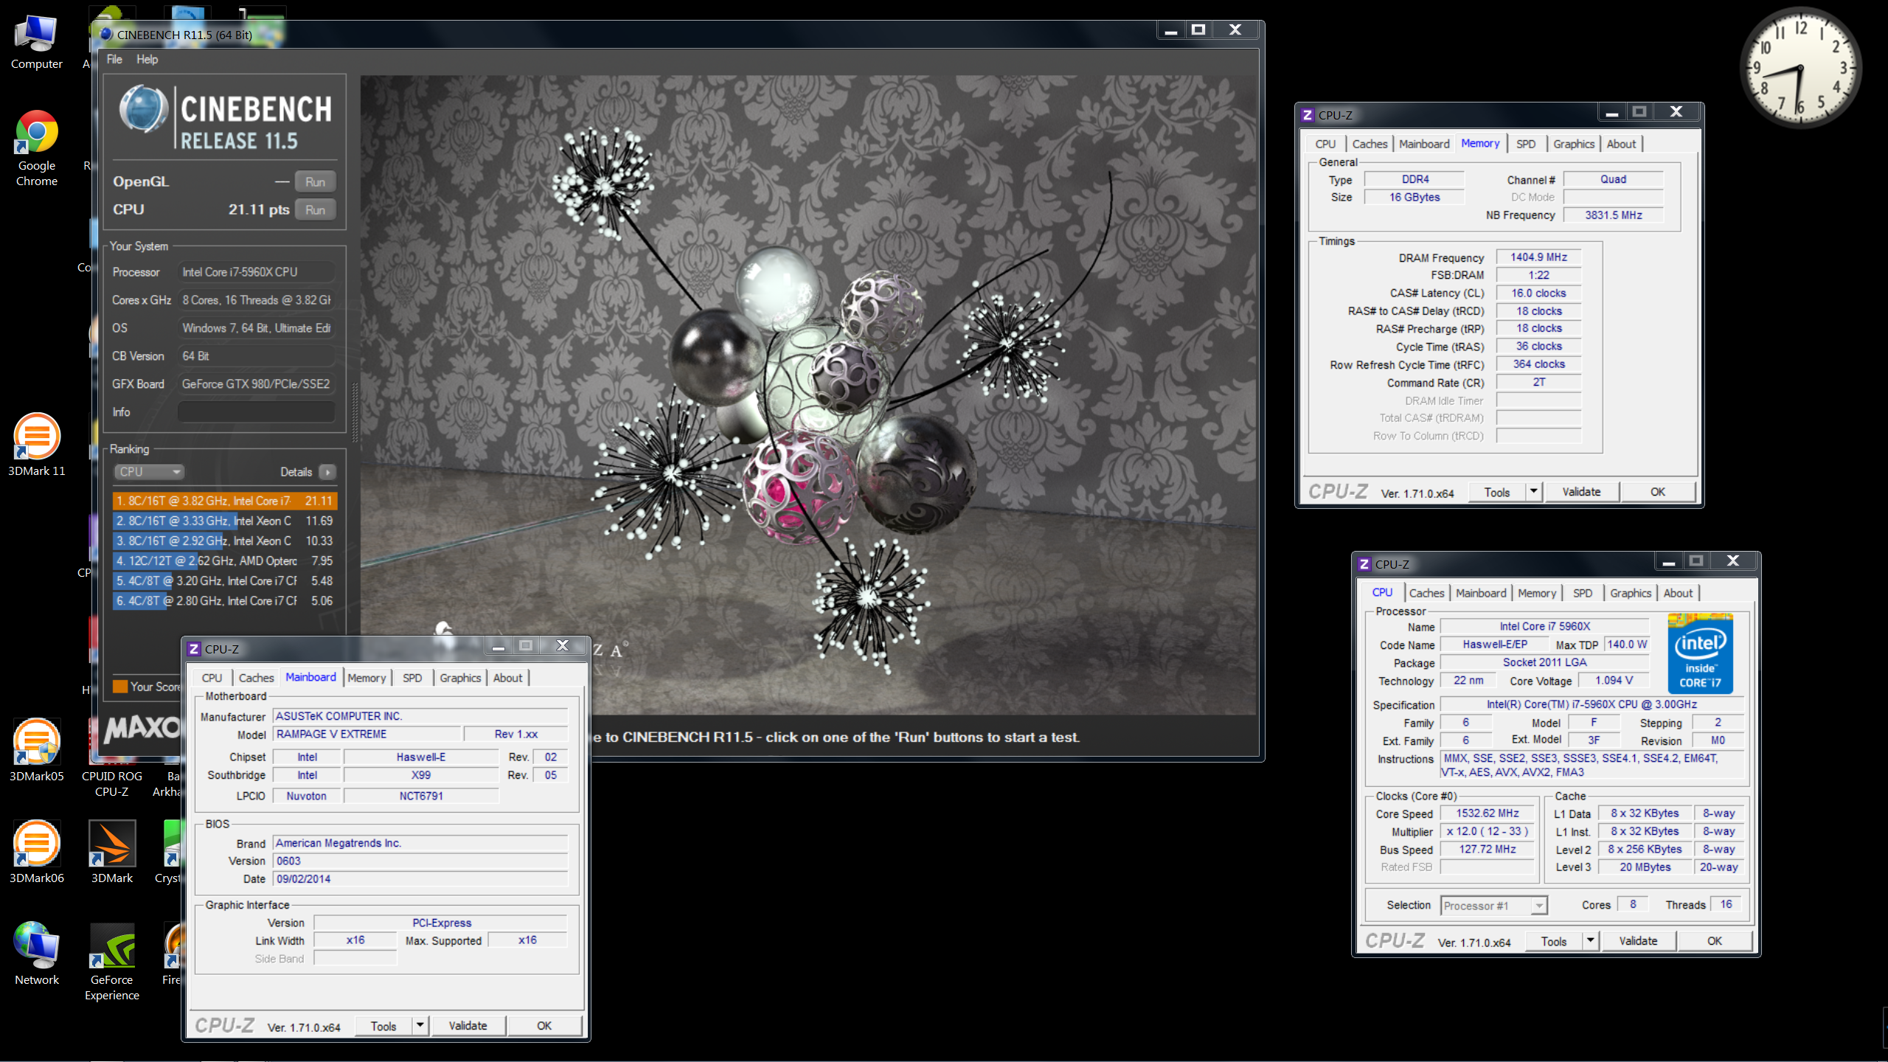Select ranking row 12C/12T AMD Opteron
1888x1062 pixels.
pyautogui.click(x=225, y=560)
